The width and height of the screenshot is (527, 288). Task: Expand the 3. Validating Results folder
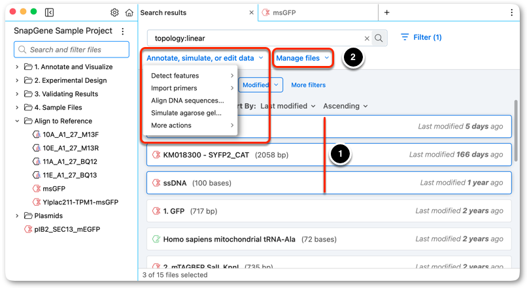[x=17, y=93]
